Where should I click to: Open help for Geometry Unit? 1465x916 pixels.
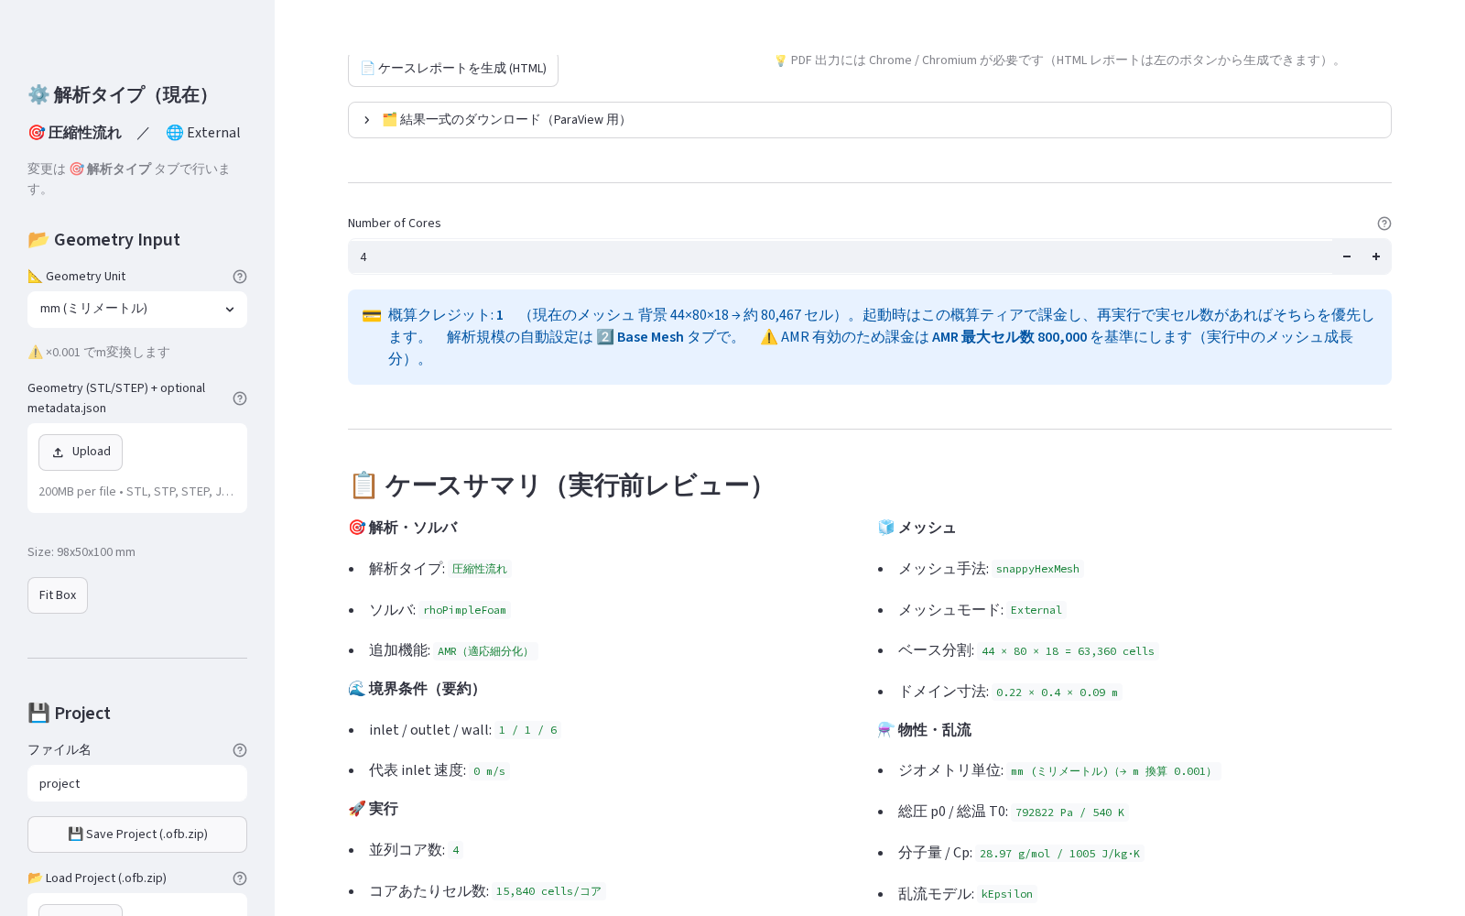tap(240, 277)
